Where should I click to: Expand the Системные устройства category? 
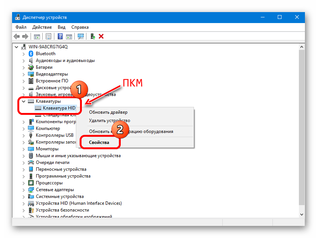(x=24, y=197)
